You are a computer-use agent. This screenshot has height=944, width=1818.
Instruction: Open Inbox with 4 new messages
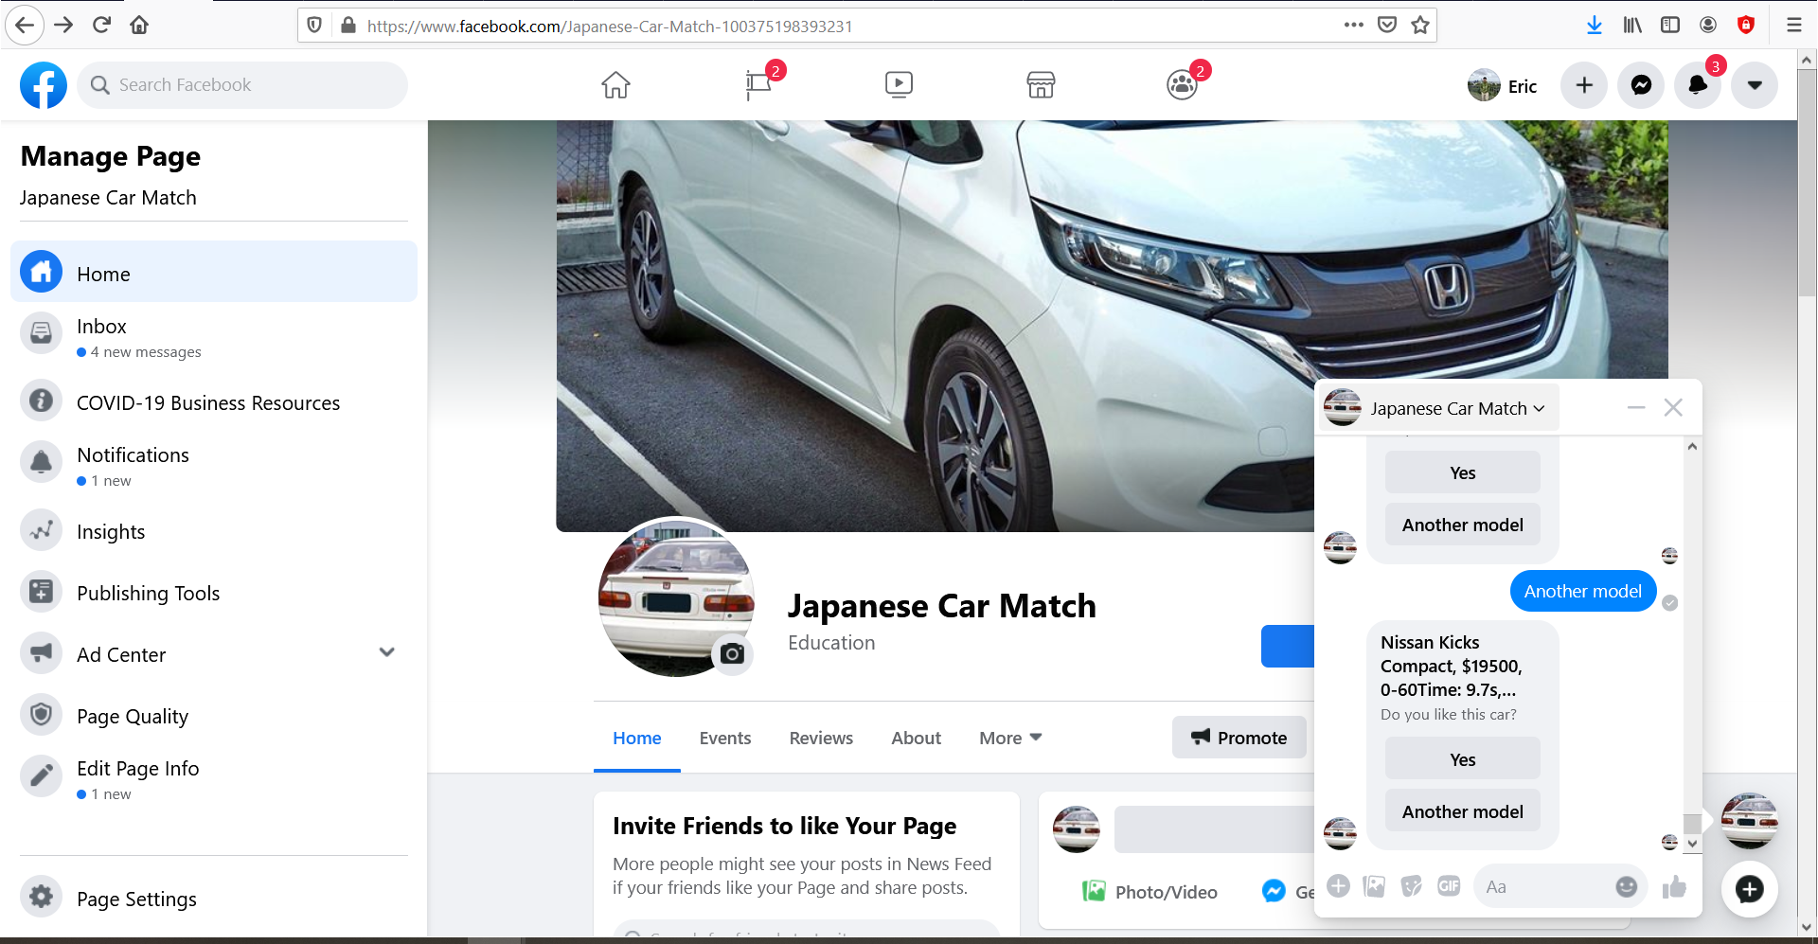point(214,337)
